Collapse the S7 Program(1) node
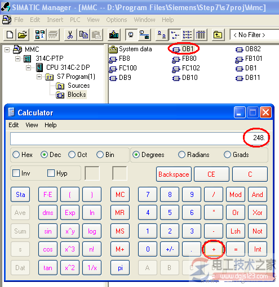 (39, 77)
